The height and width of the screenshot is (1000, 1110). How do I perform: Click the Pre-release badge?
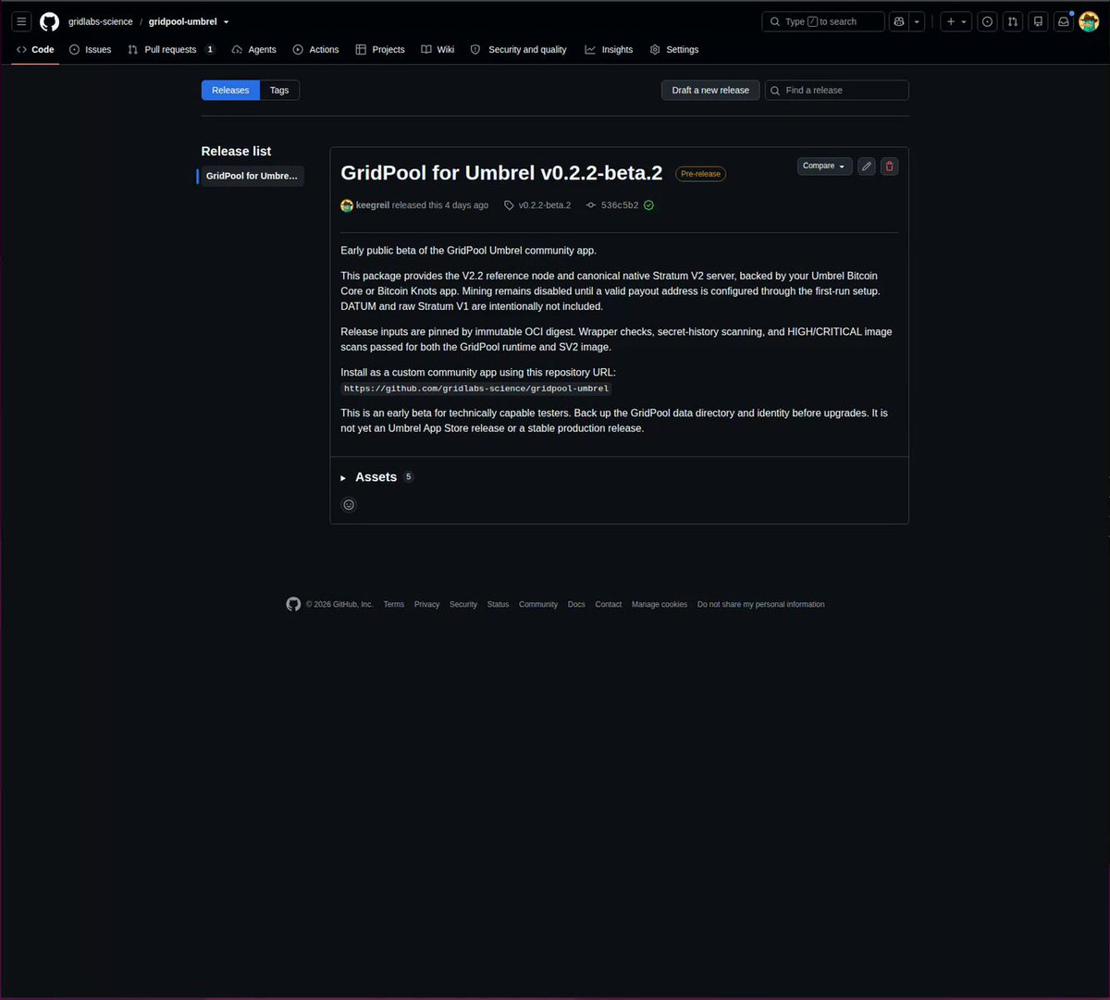700,174
